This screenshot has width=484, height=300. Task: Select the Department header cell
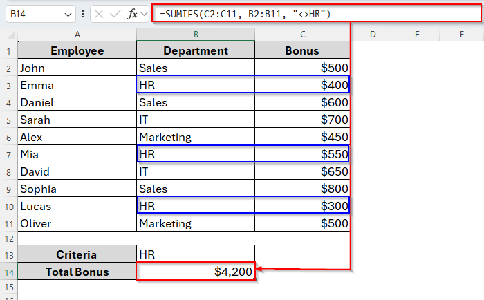tap(196, 50)
